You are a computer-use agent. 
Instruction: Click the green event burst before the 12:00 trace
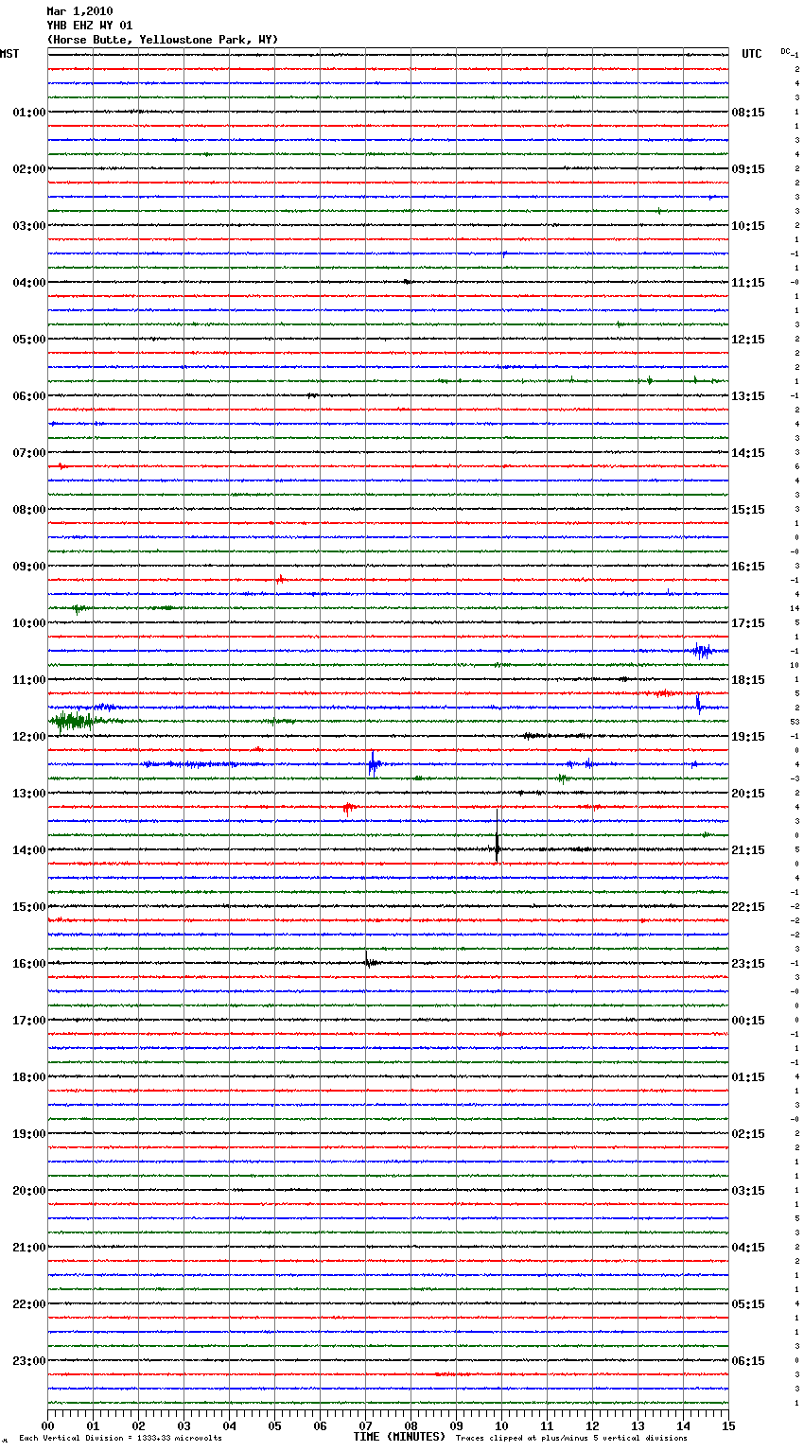76,722
